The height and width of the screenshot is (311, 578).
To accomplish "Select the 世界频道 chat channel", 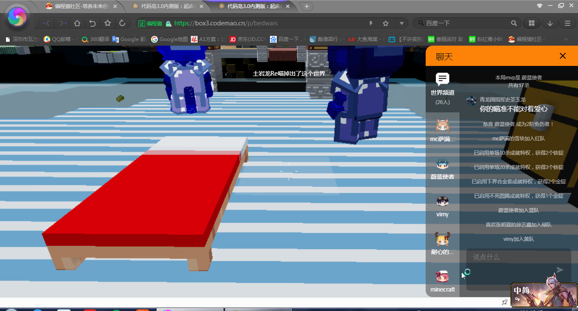I will tap(443, 89).
